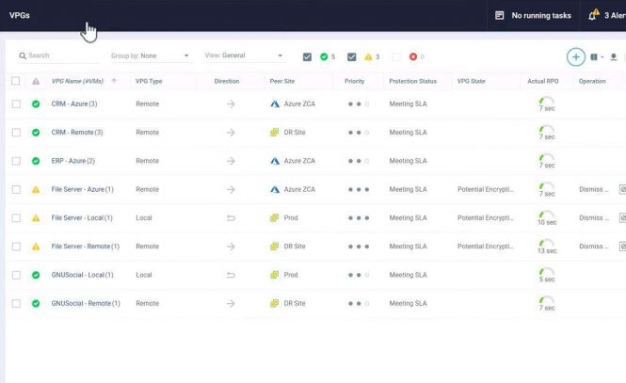The height and width of the screenshot is (383, 626).
Task: Toggle the warning VPGs filter checkbox
Action: coord(352,56)
